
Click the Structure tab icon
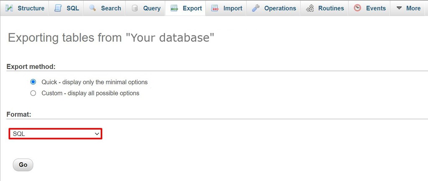(9, 8)
